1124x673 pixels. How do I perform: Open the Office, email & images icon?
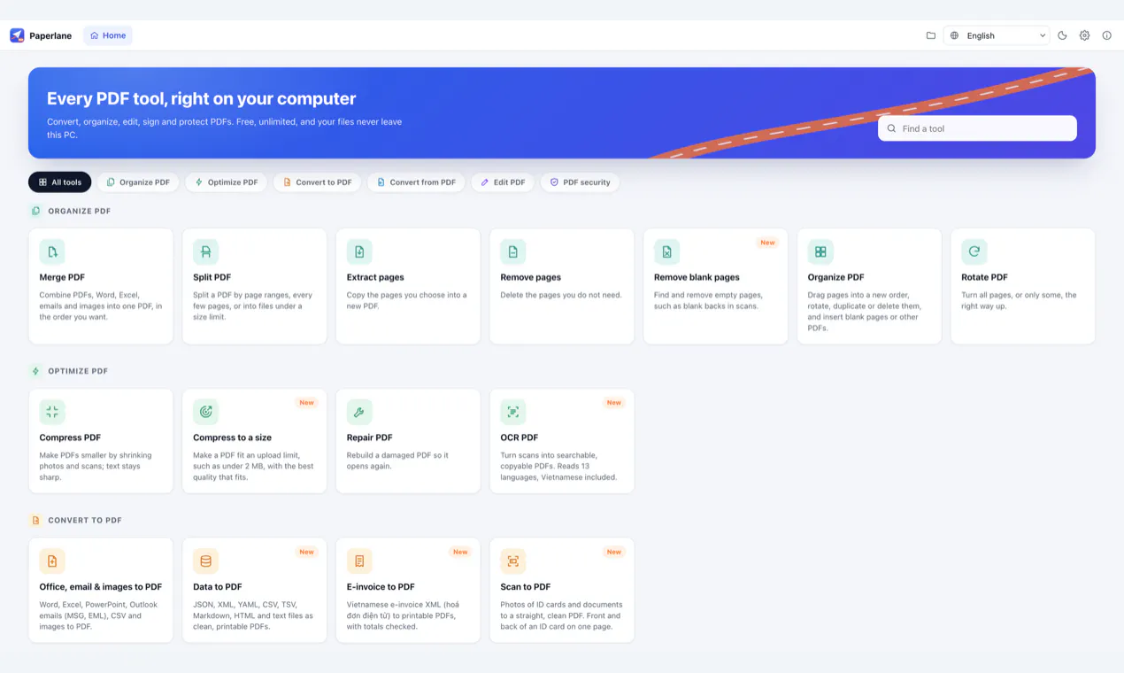point(52,561)
